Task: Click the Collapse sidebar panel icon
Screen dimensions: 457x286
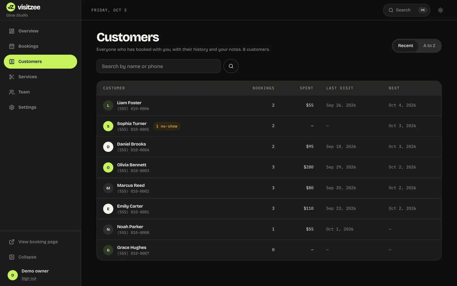Action: pyautogui.click(x=12, y=257)
